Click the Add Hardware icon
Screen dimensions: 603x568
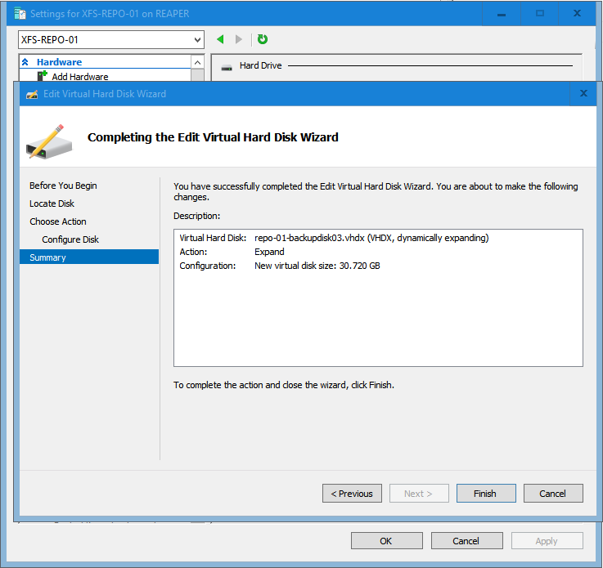click(43, 76)
